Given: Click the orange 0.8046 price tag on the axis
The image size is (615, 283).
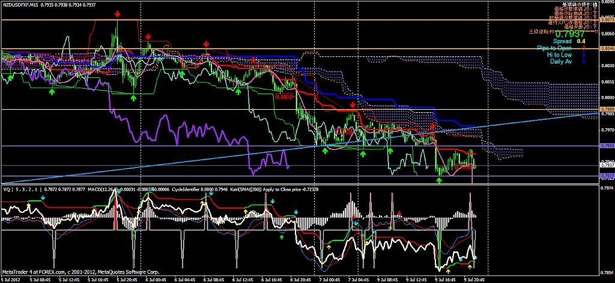Looking at the screenshot, I should (607, 48).
